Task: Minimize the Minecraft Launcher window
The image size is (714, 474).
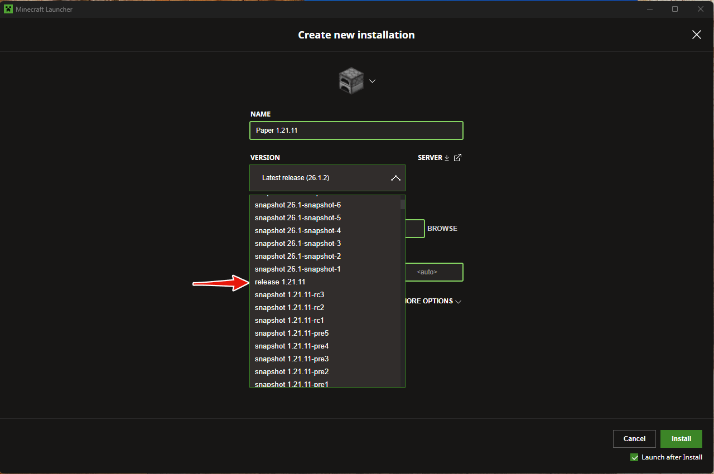Action: [649, 9]
